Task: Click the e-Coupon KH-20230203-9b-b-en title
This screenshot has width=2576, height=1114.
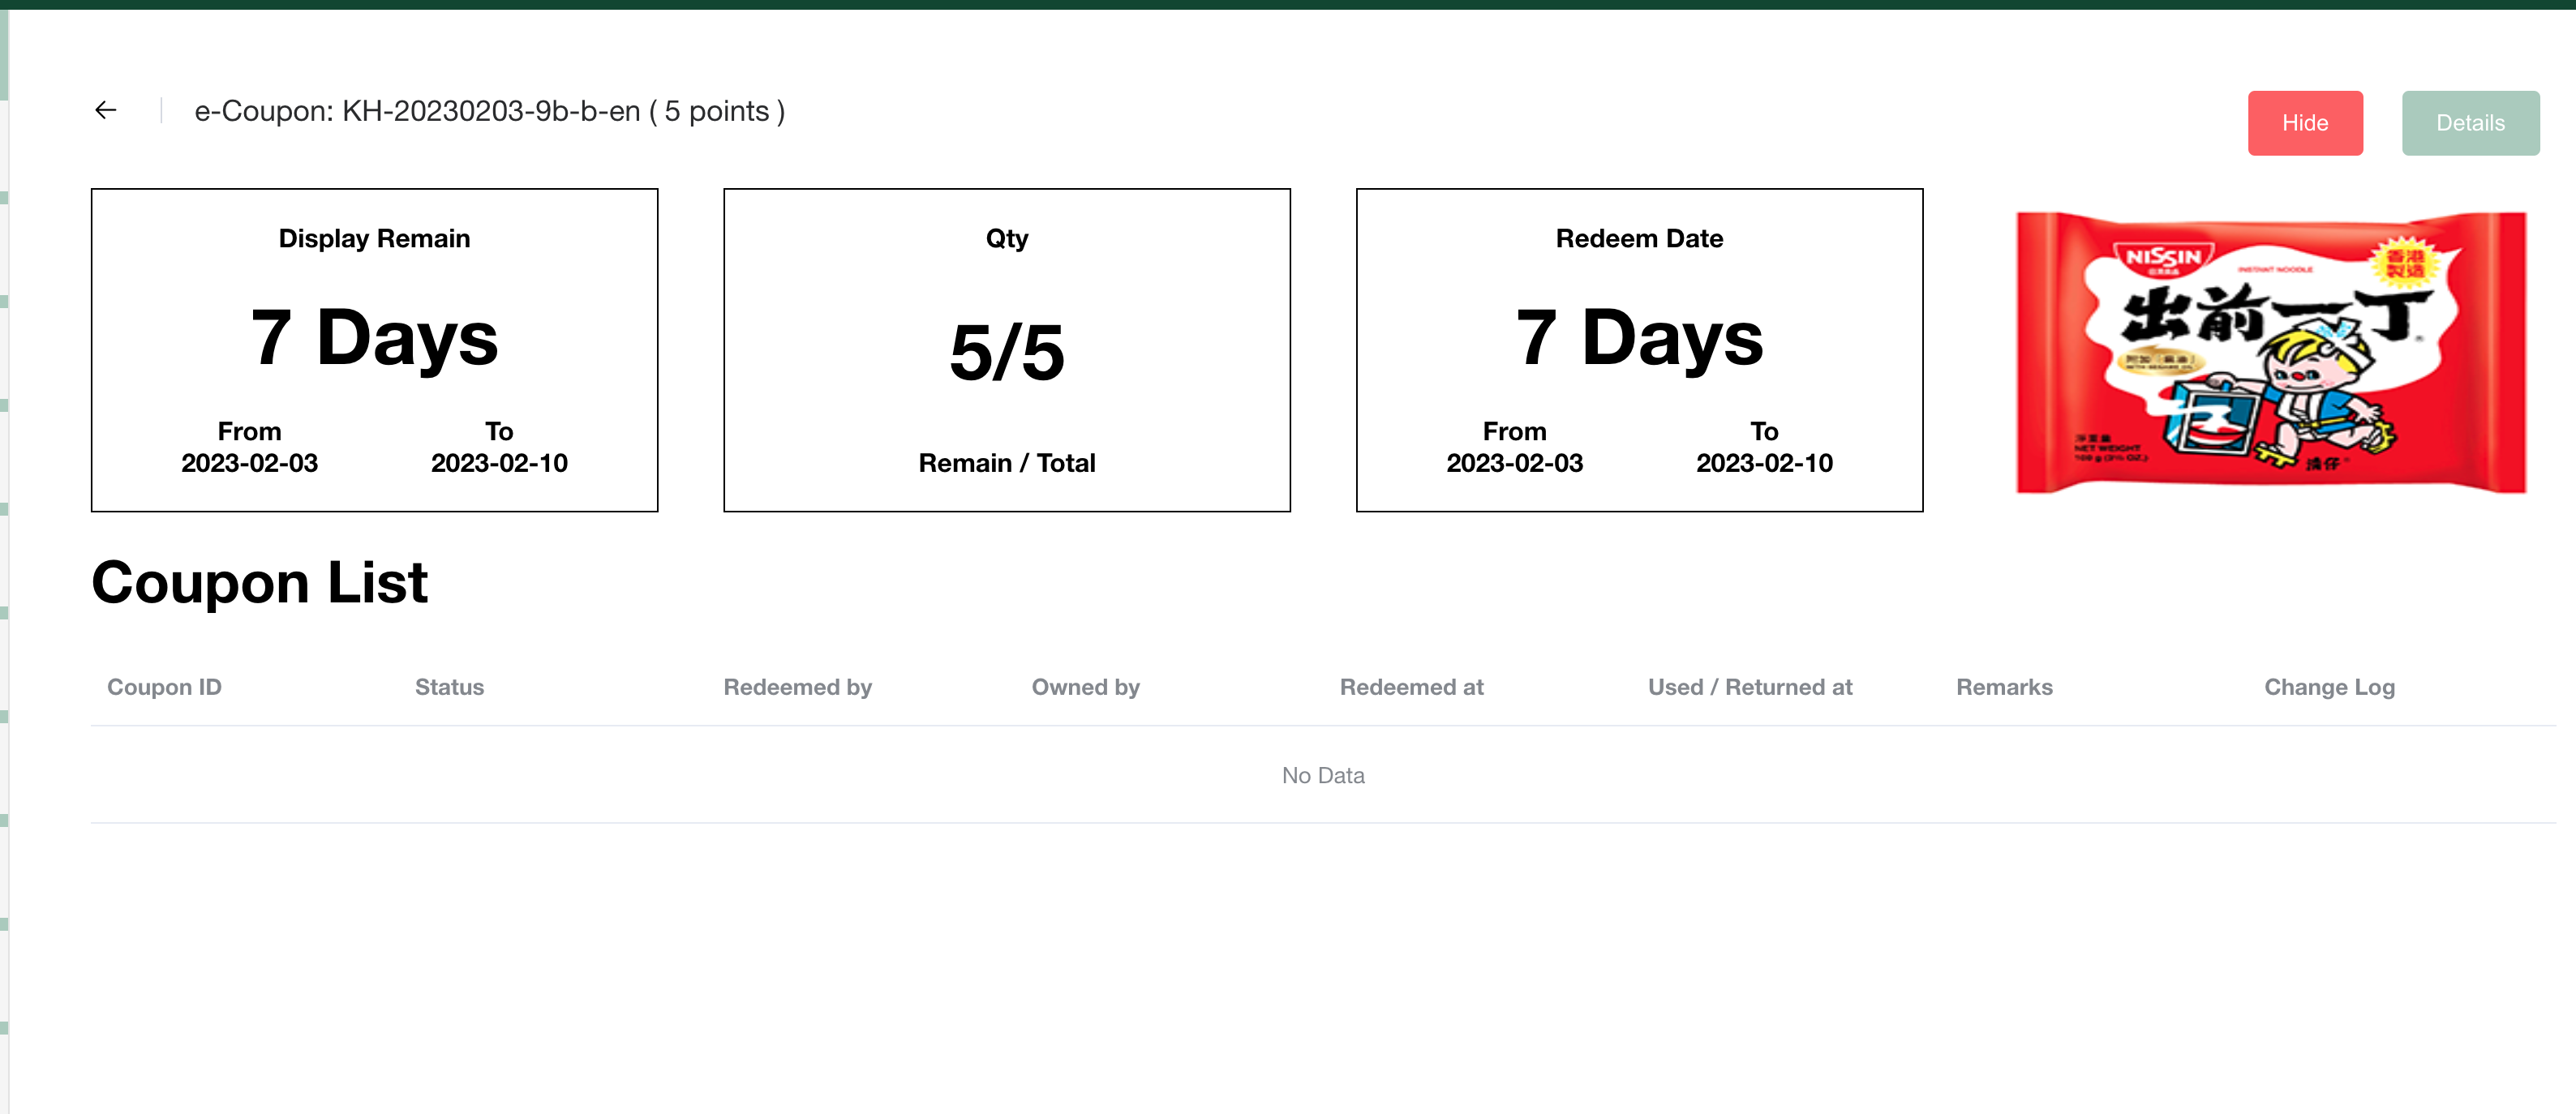Action: [x=489, y=111]
